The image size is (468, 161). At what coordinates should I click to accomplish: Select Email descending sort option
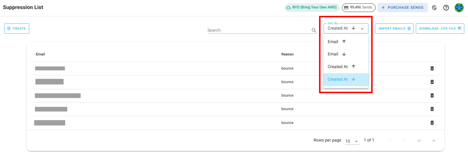pyautogui.click(x=346, y=54)
